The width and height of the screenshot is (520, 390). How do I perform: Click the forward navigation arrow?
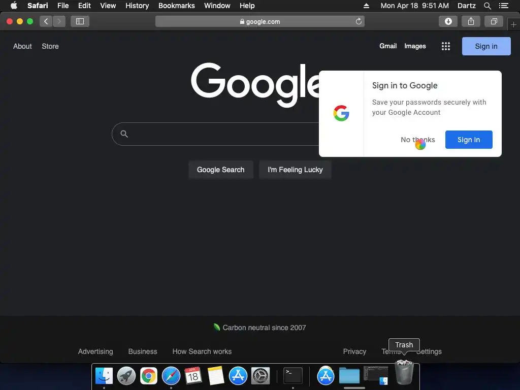pyautogui.click(x=59, y=21)
